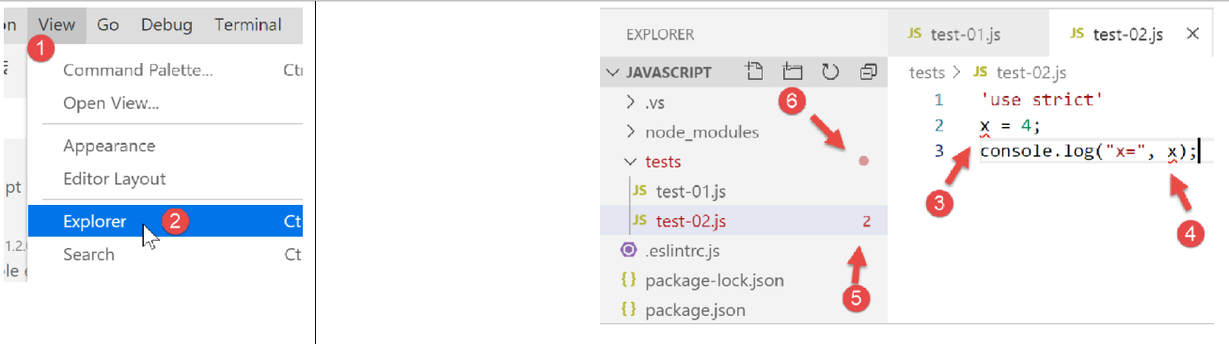
Task: Open the Terminal menu
Action: point(247,25)
